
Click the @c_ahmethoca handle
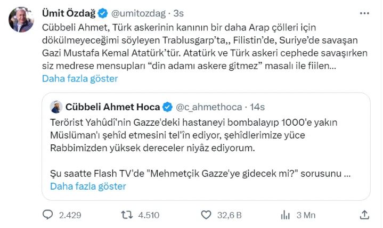click(209, 106)
